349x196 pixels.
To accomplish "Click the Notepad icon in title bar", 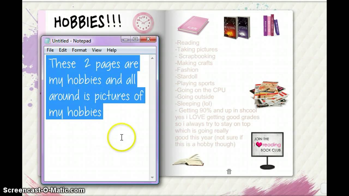I will pos(48,41).
